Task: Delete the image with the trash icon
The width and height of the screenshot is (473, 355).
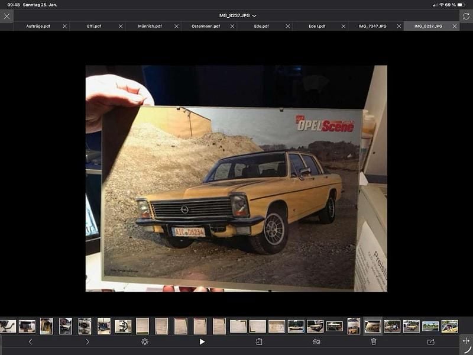Action: [374, 341]
